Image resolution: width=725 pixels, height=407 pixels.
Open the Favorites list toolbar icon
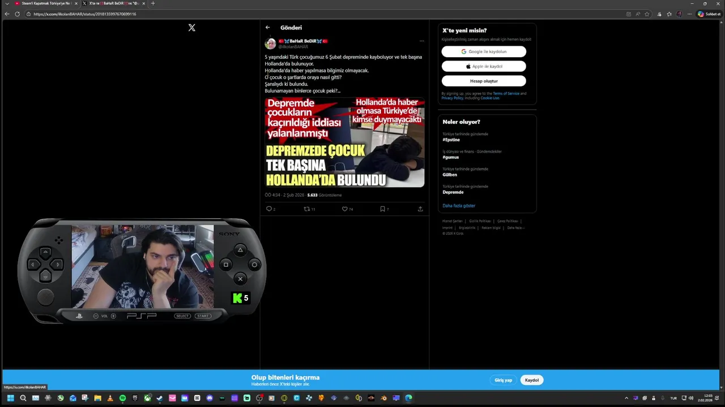click(669, 14)
